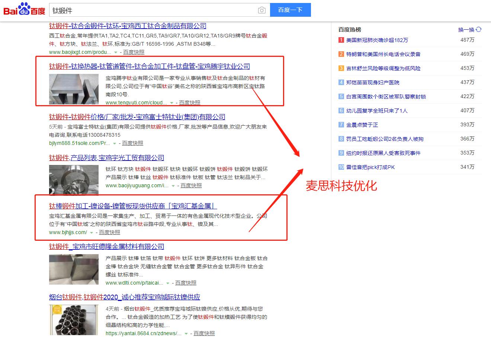491x337 pixels.
Task: Expand dropdown arrow next to www.tengyuti.com URL
Action: click(x=171, y=103)
